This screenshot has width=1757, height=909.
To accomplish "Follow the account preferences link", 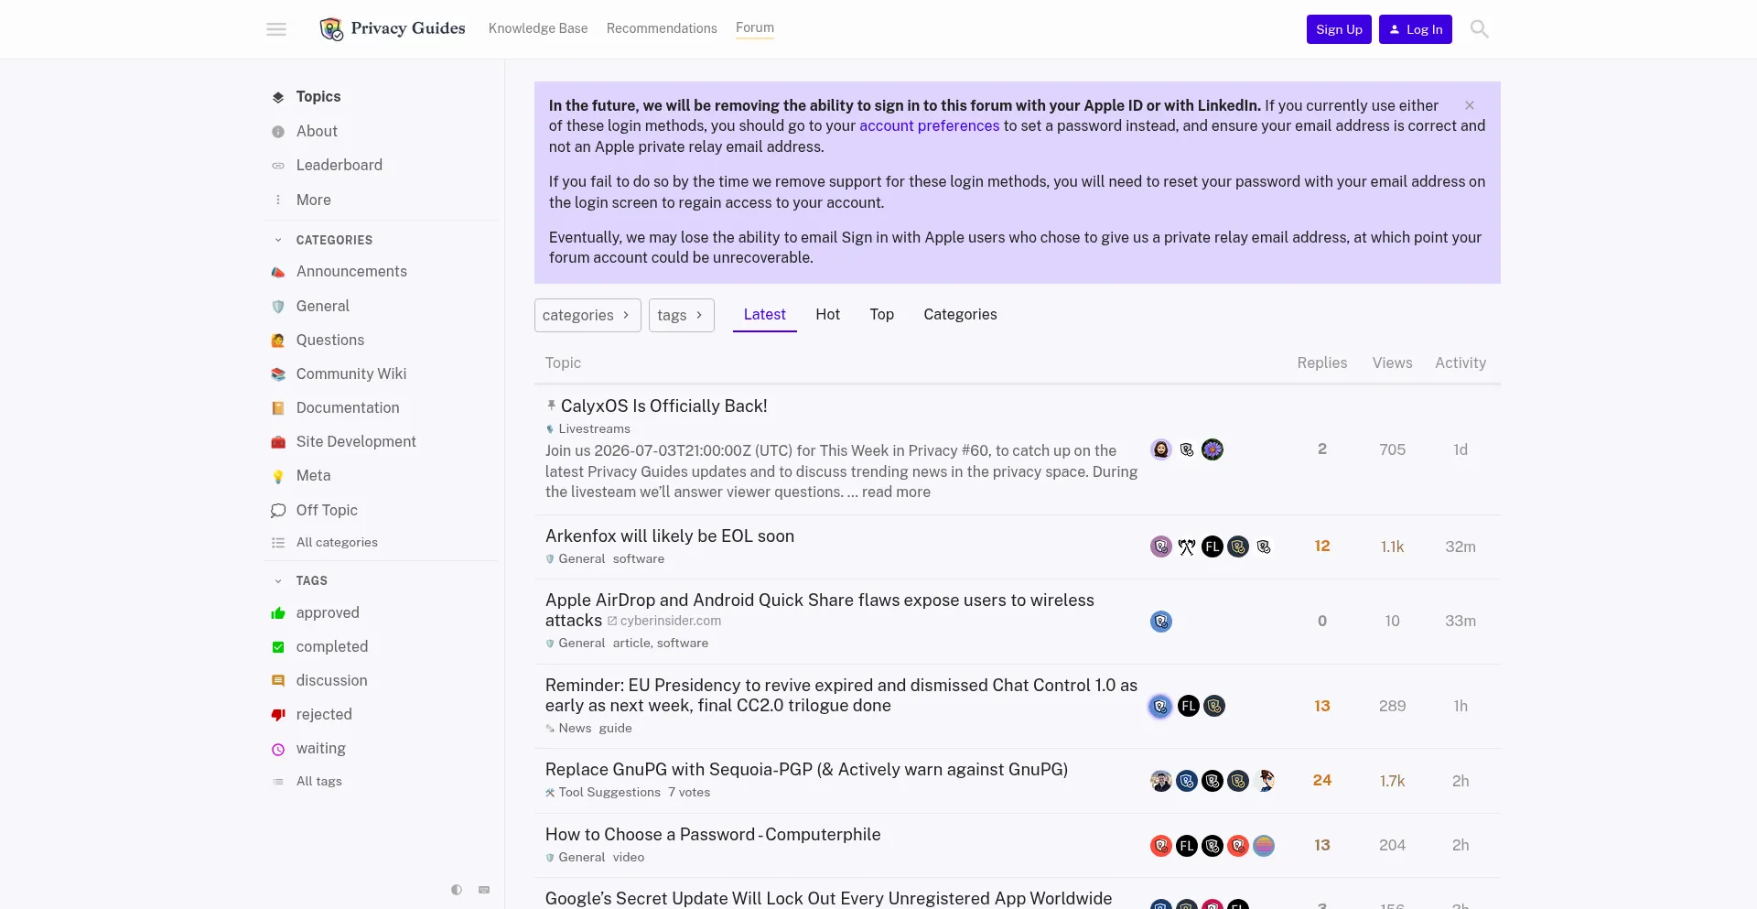I will (929, 126).
